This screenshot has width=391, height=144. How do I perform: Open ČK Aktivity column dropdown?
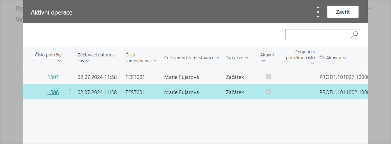tap(344, 58)
